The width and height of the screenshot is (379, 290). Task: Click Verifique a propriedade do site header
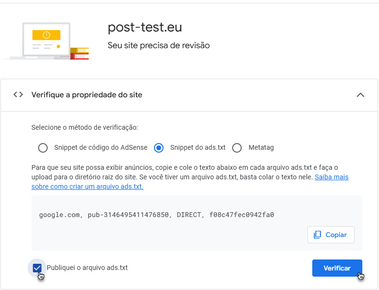[87, 95]
